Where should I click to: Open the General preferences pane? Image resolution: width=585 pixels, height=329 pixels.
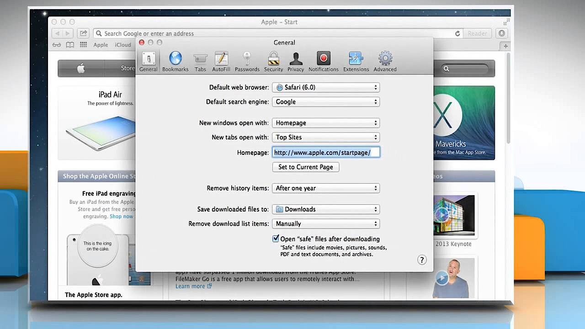coord(148,62)
